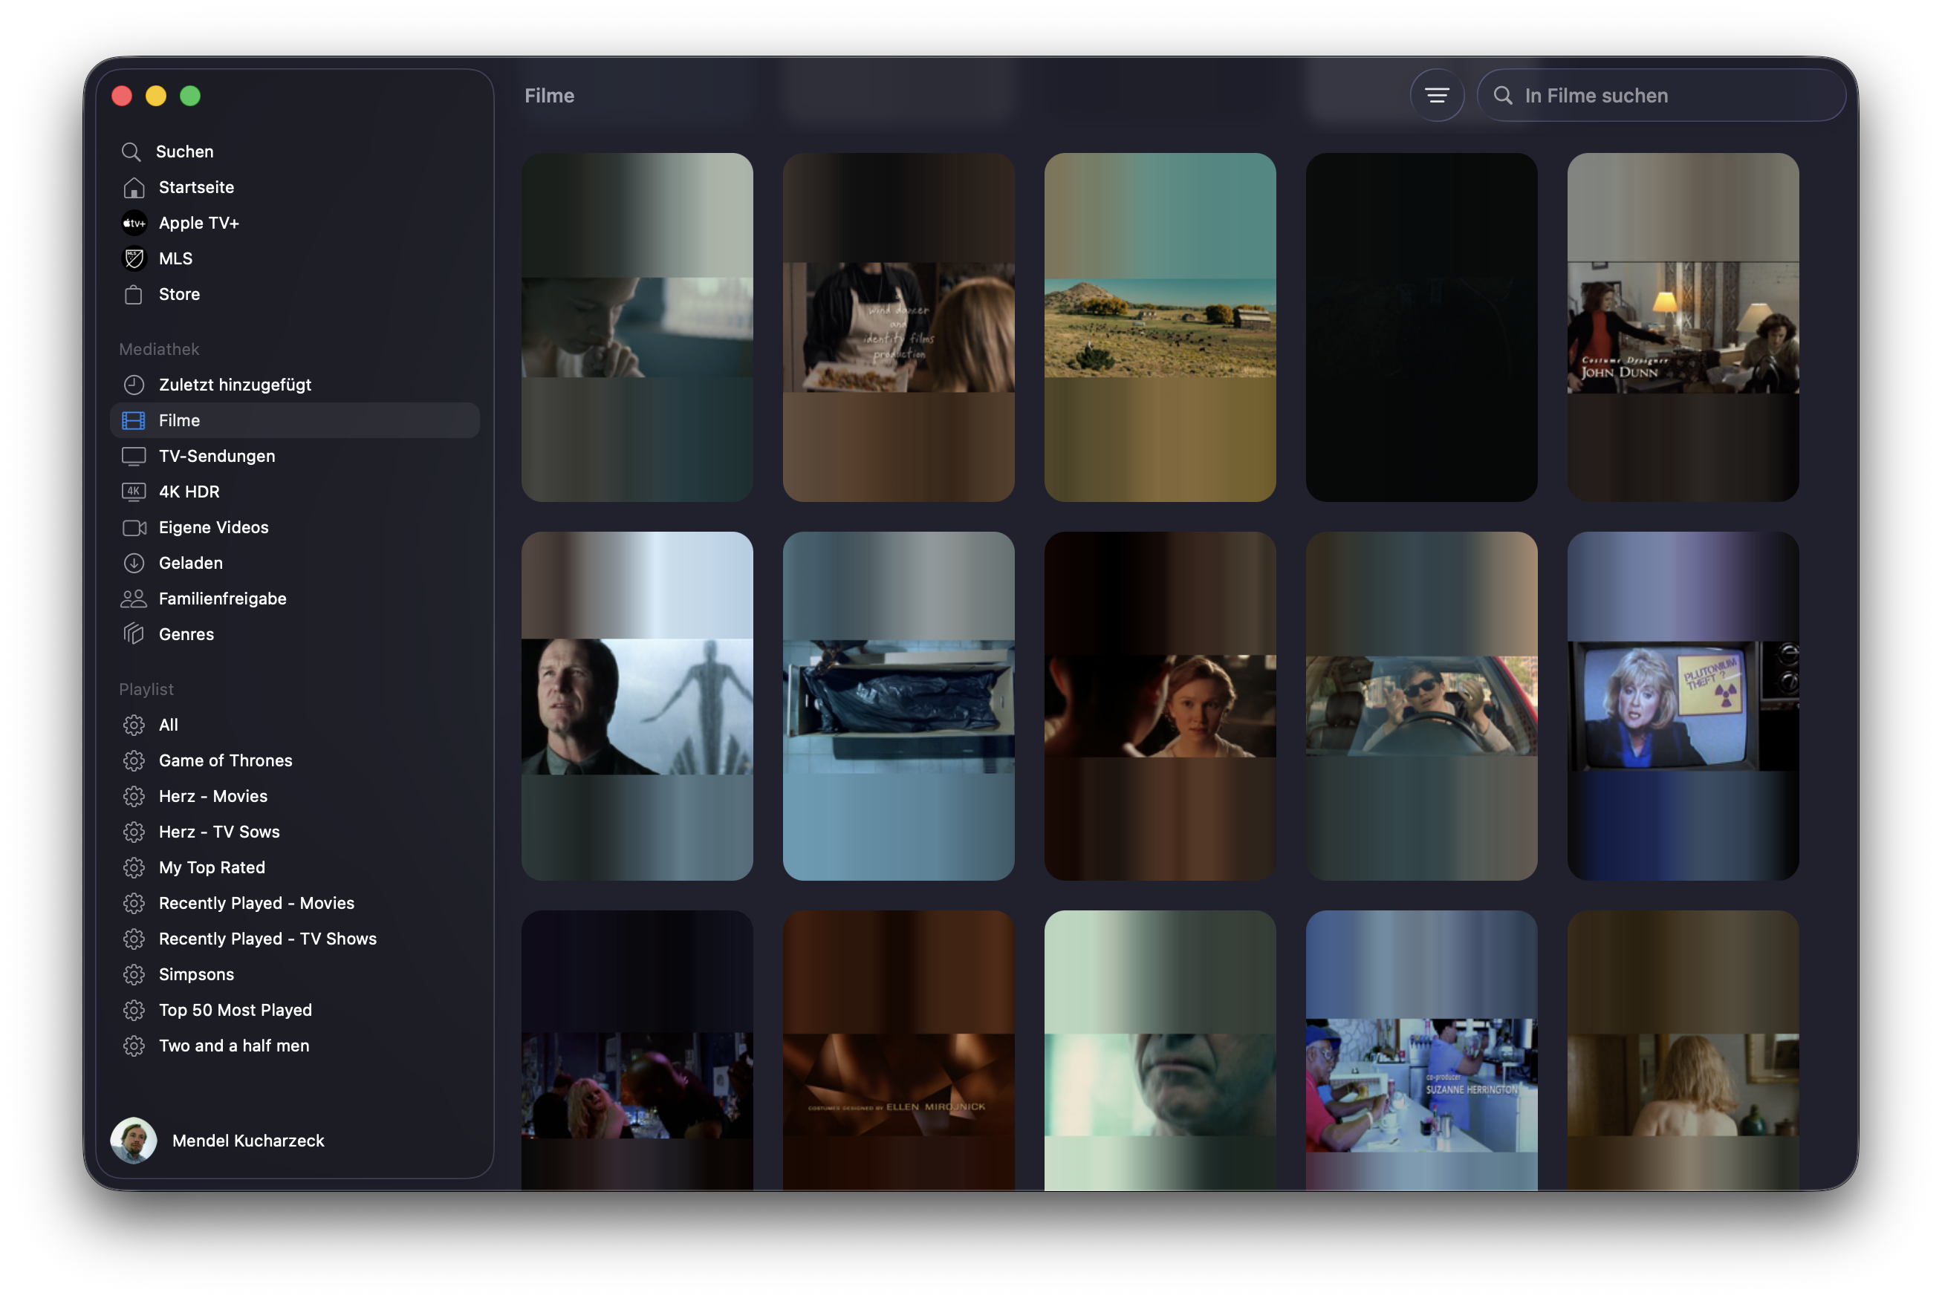The width and height of the screenshot is (1942, 1301).
Task: Open the MLS section
Action: 295,259
